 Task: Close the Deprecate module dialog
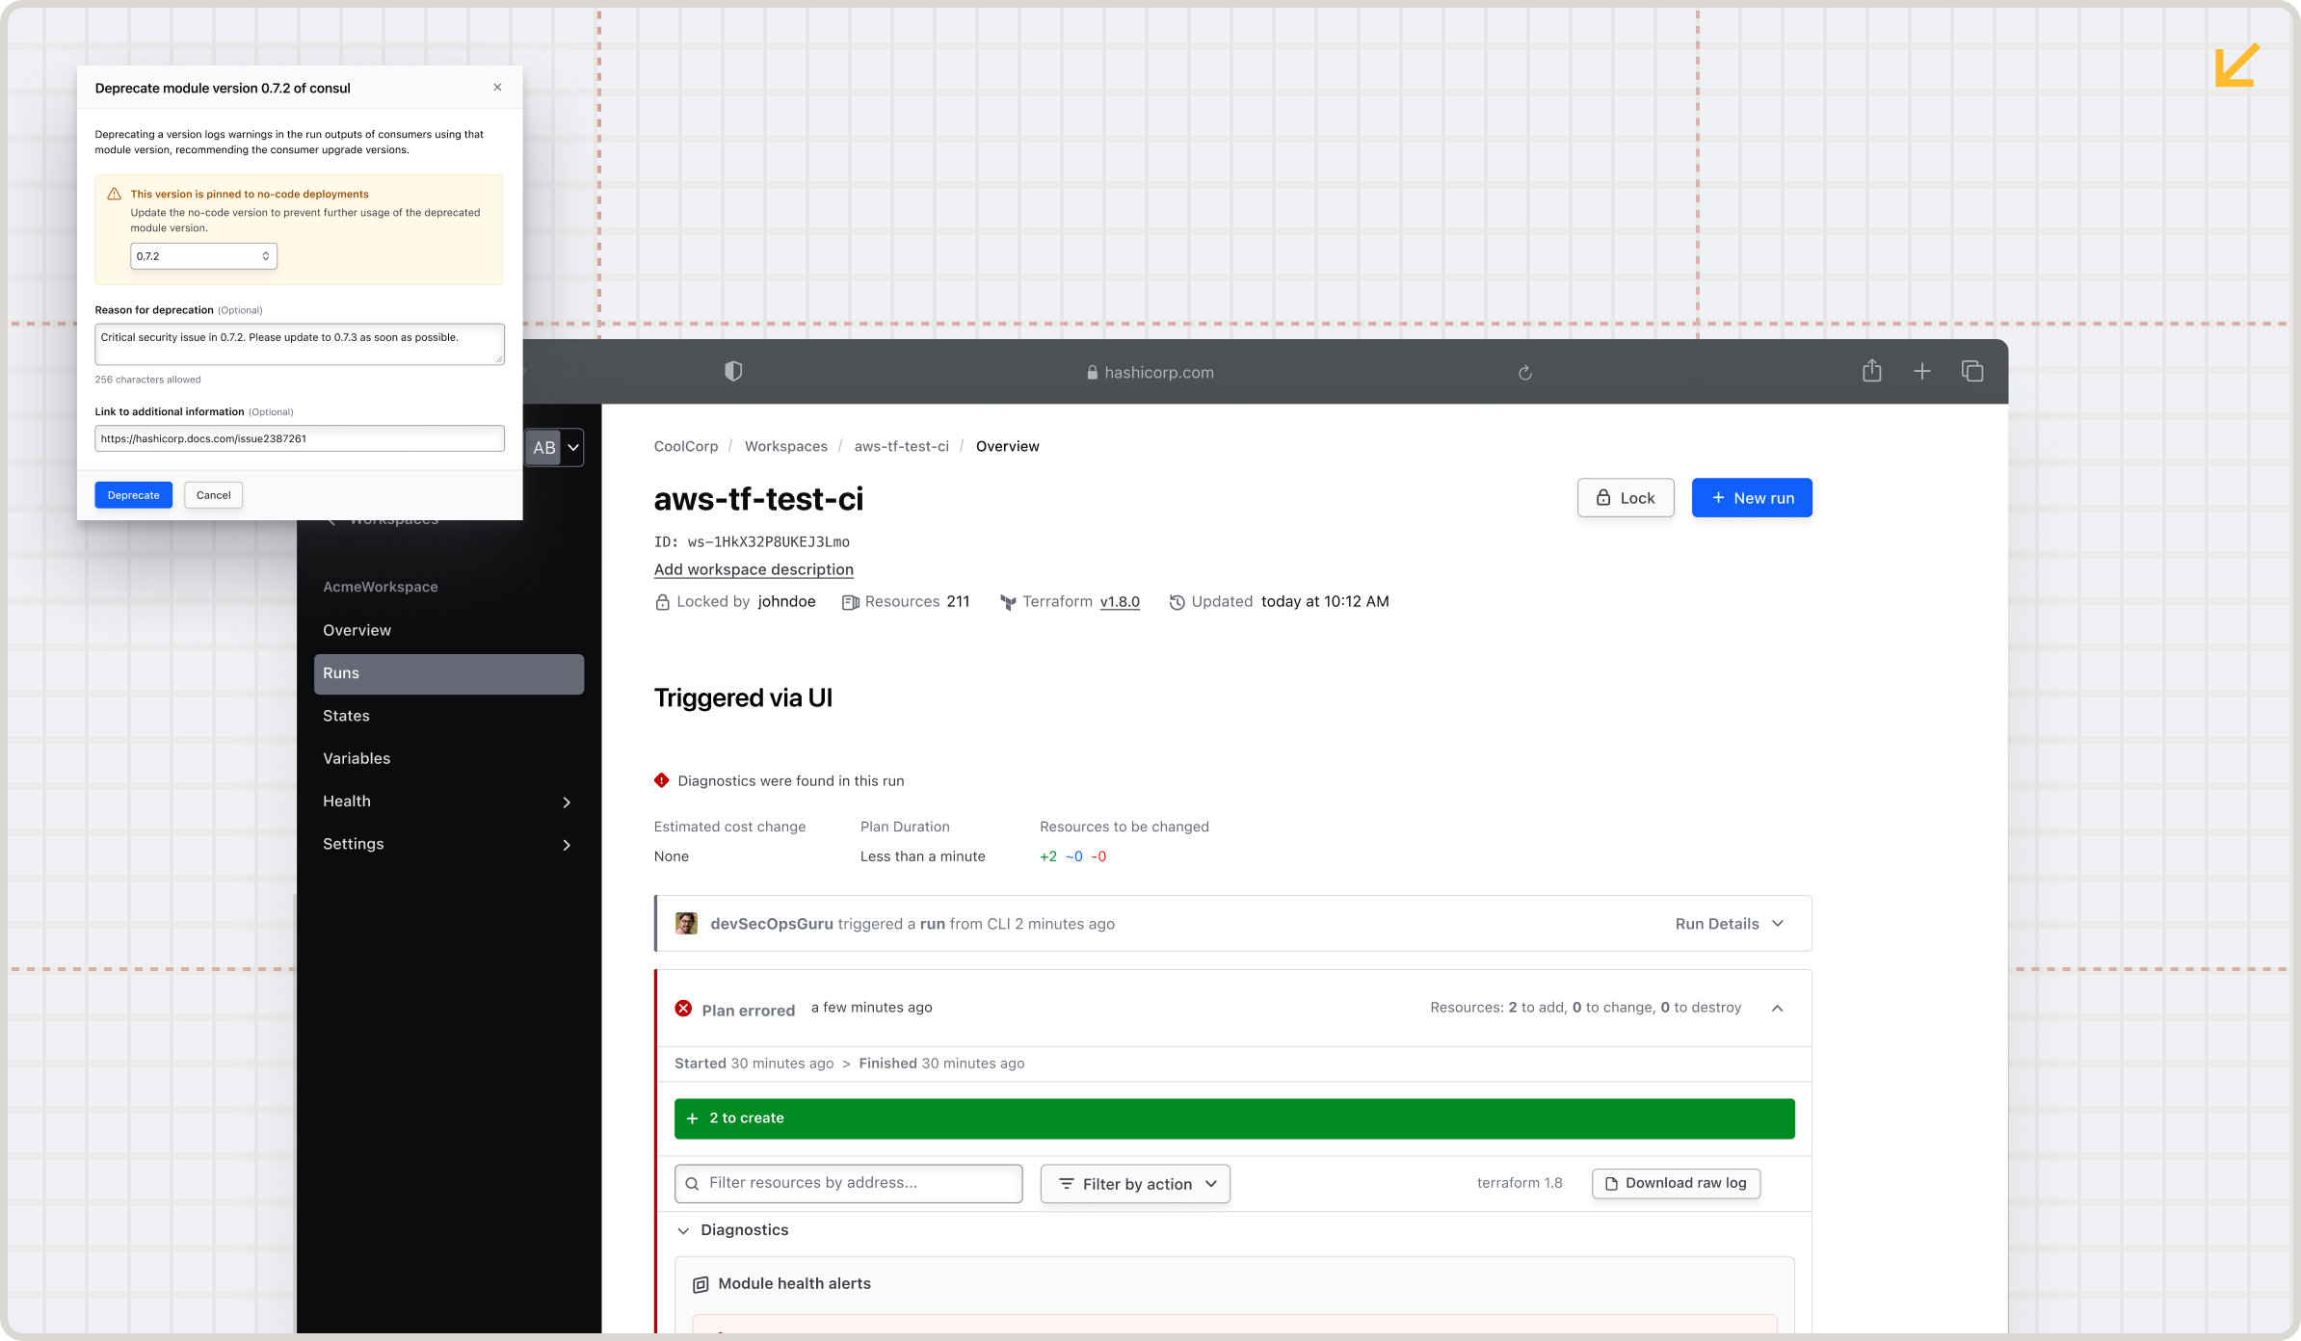pyautogui.click(x=497, y=87)
